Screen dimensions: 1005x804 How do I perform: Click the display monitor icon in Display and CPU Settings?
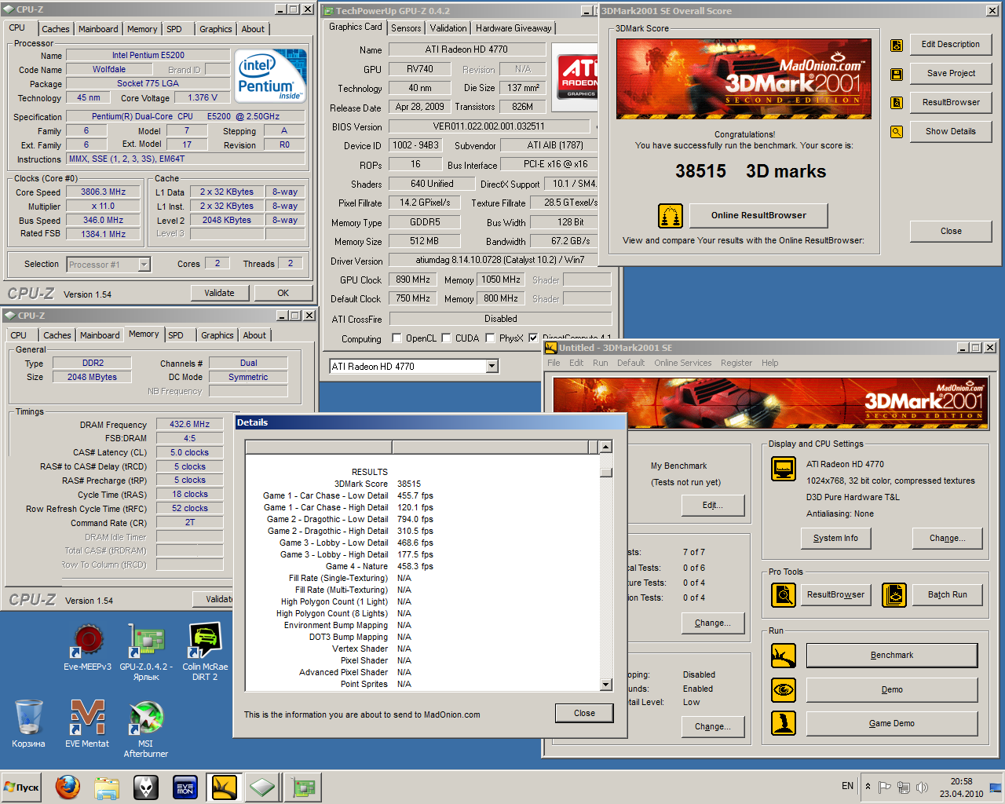tap(784, 470)
